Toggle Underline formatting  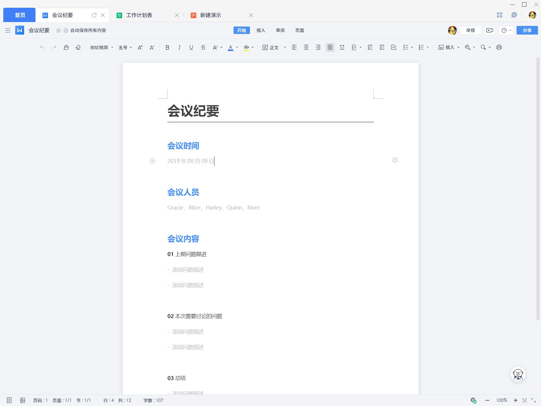191,47
